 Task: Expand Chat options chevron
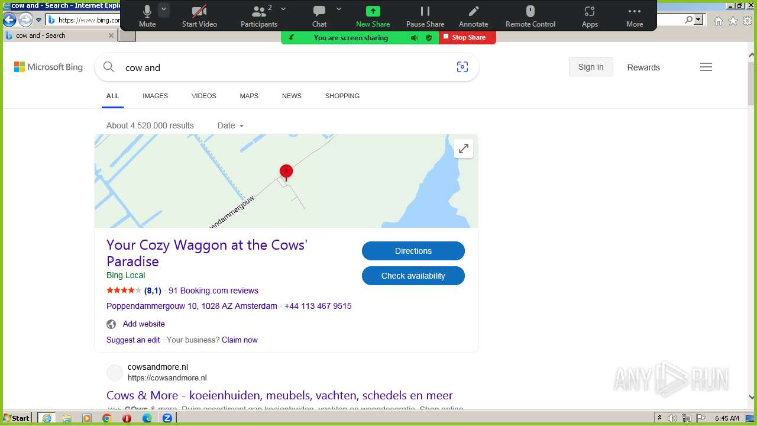(339, 9)
